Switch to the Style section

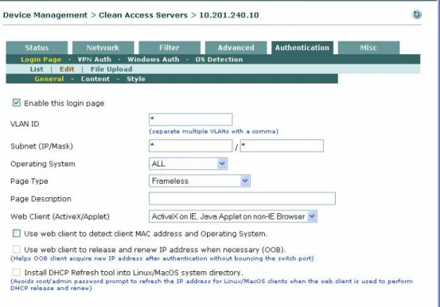click(x=136, y=79)
